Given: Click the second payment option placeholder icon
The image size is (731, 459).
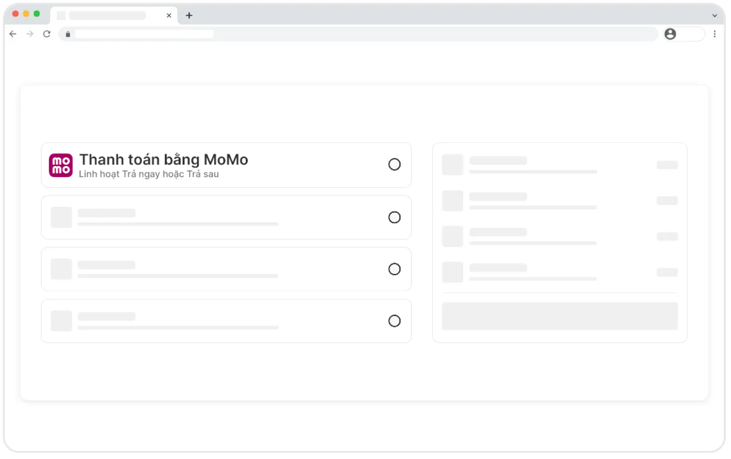Looking at the screenshot, I should 61,218.
